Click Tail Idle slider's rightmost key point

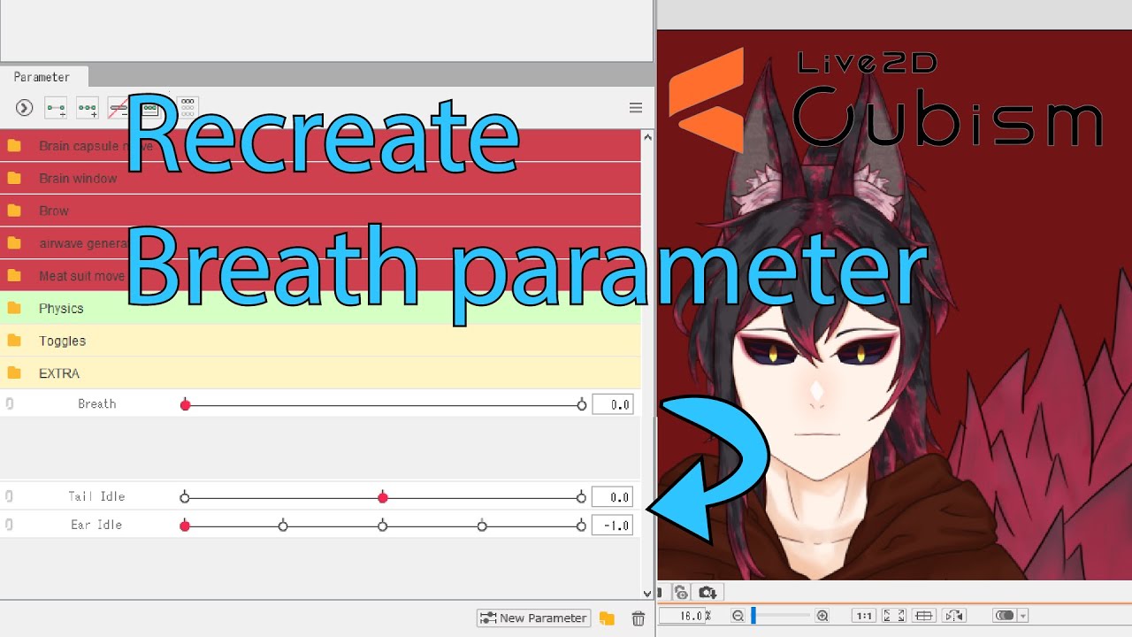pos(581,498)
